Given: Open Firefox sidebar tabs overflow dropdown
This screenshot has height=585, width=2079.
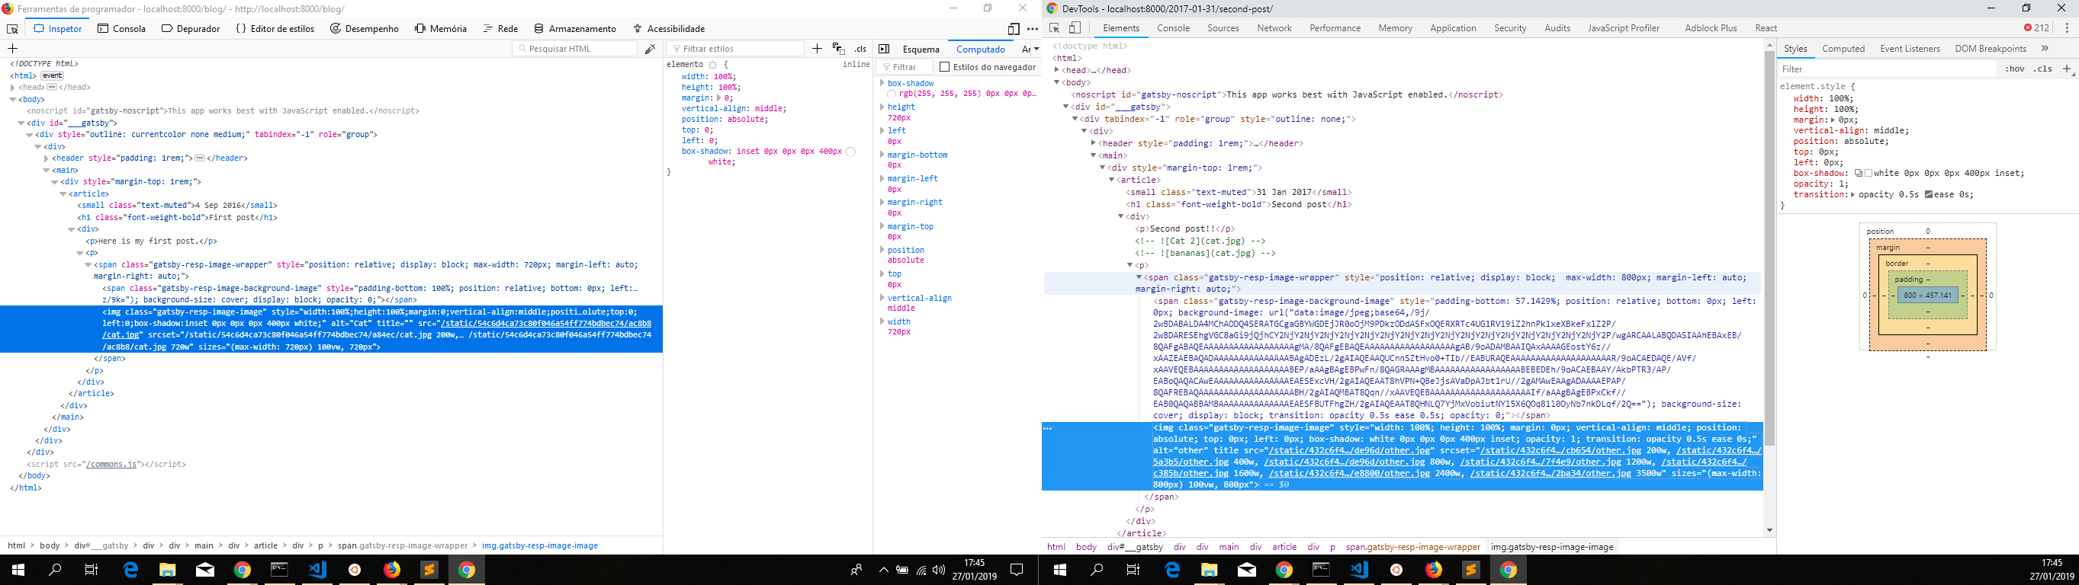Looking at the screenshot, I should click(x=1036, y=50).
